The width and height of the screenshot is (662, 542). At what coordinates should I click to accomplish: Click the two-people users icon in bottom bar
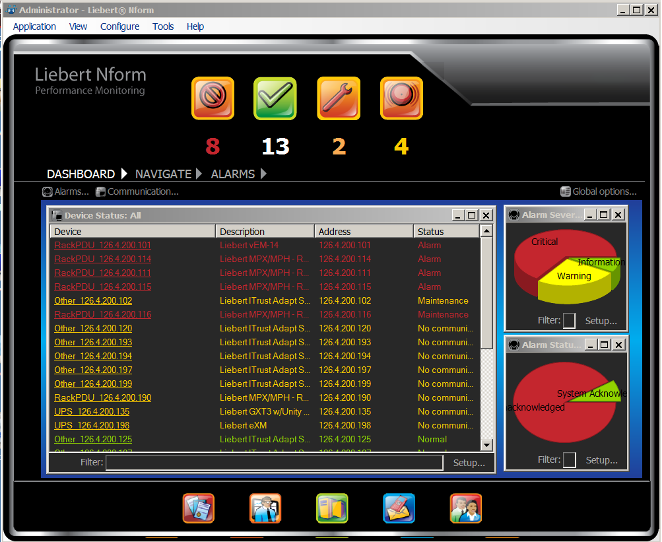[466, 508]
